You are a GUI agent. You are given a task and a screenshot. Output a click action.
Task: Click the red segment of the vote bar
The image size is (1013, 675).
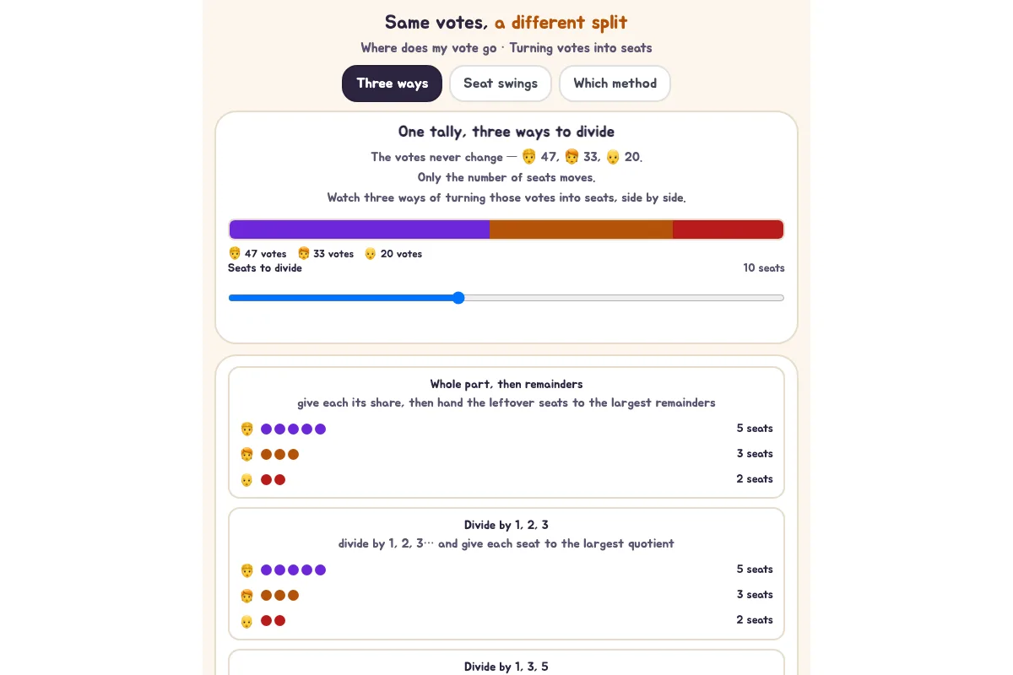[728, 229]
